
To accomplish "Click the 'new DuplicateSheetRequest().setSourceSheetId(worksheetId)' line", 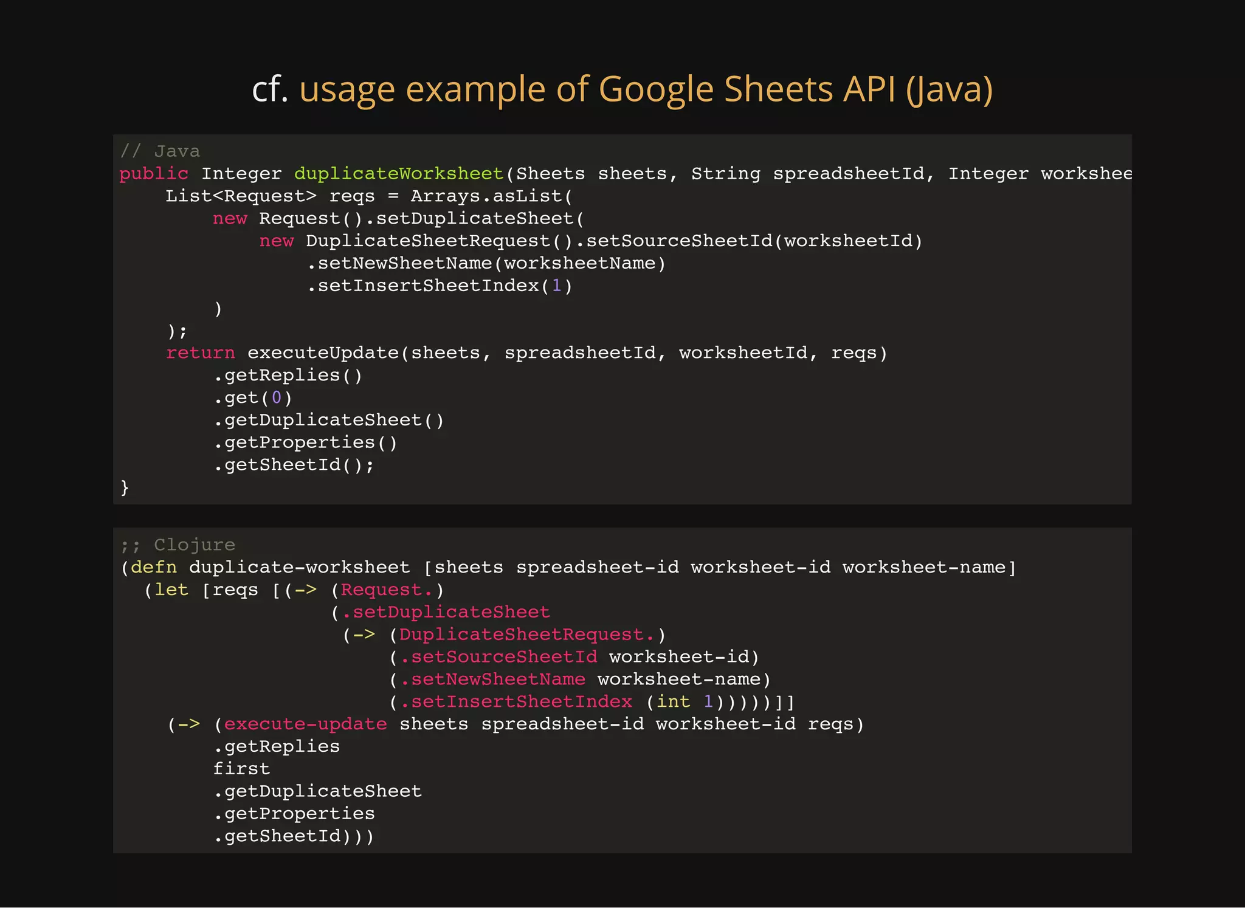I will [x=591, y=241].
